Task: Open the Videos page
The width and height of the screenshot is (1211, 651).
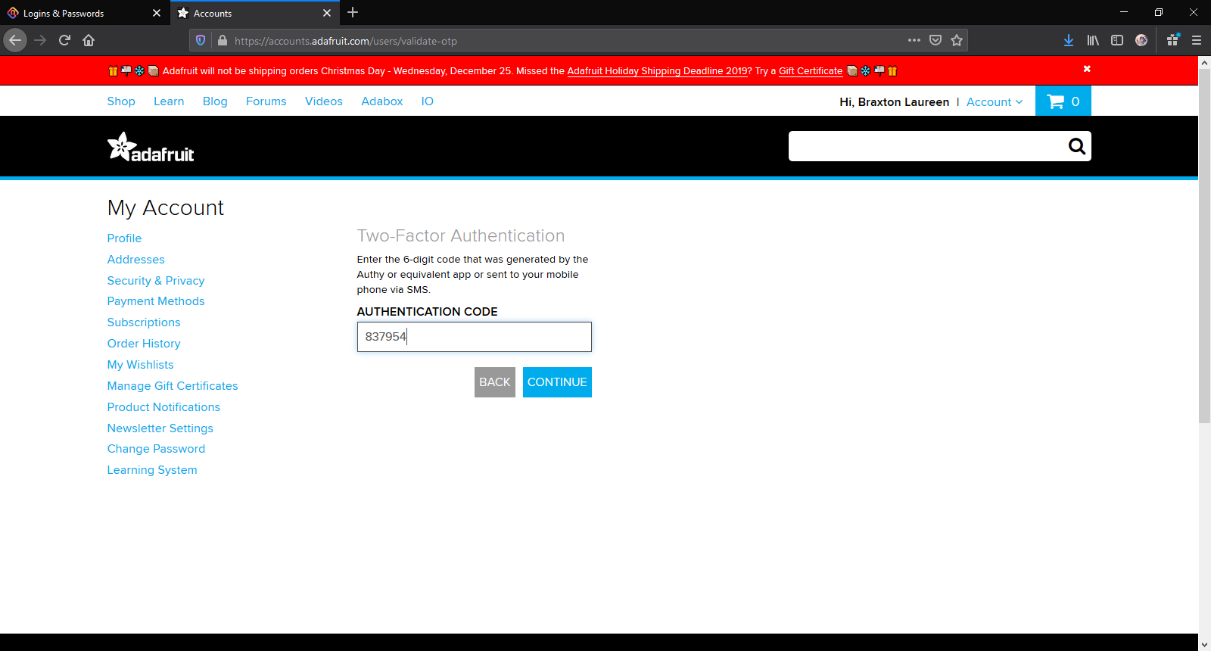Action: click(x=324, y=101)
